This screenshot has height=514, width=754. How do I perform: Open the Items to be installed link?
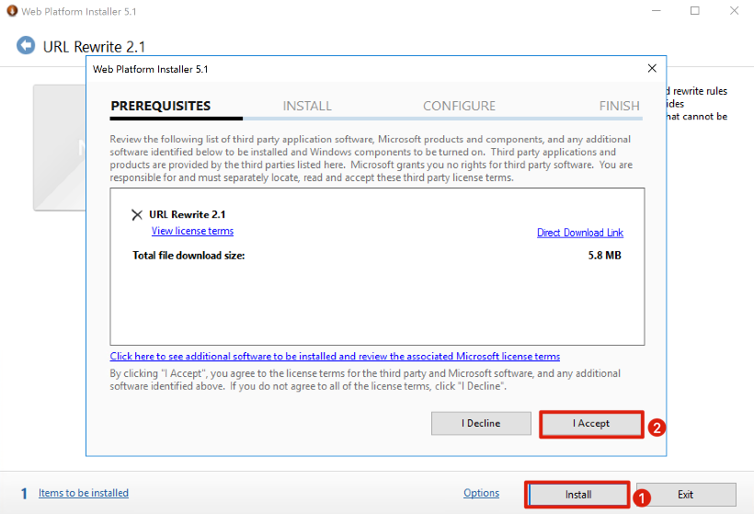click(x=83, y=493)
